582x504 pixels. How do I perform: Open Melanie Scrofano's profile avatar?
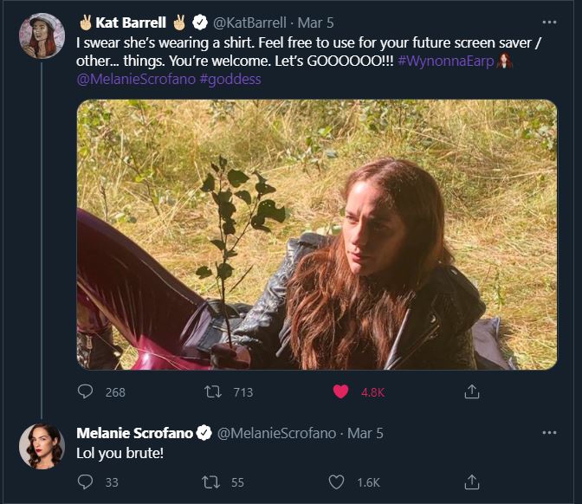tap(42, 446)
